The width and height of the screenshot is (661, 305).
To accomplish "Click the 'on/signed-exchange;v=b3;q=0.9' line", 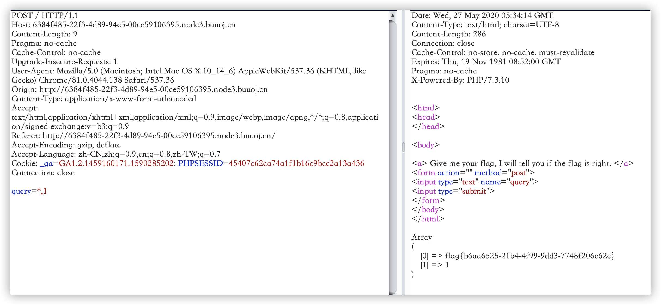I will coord(70,126).
